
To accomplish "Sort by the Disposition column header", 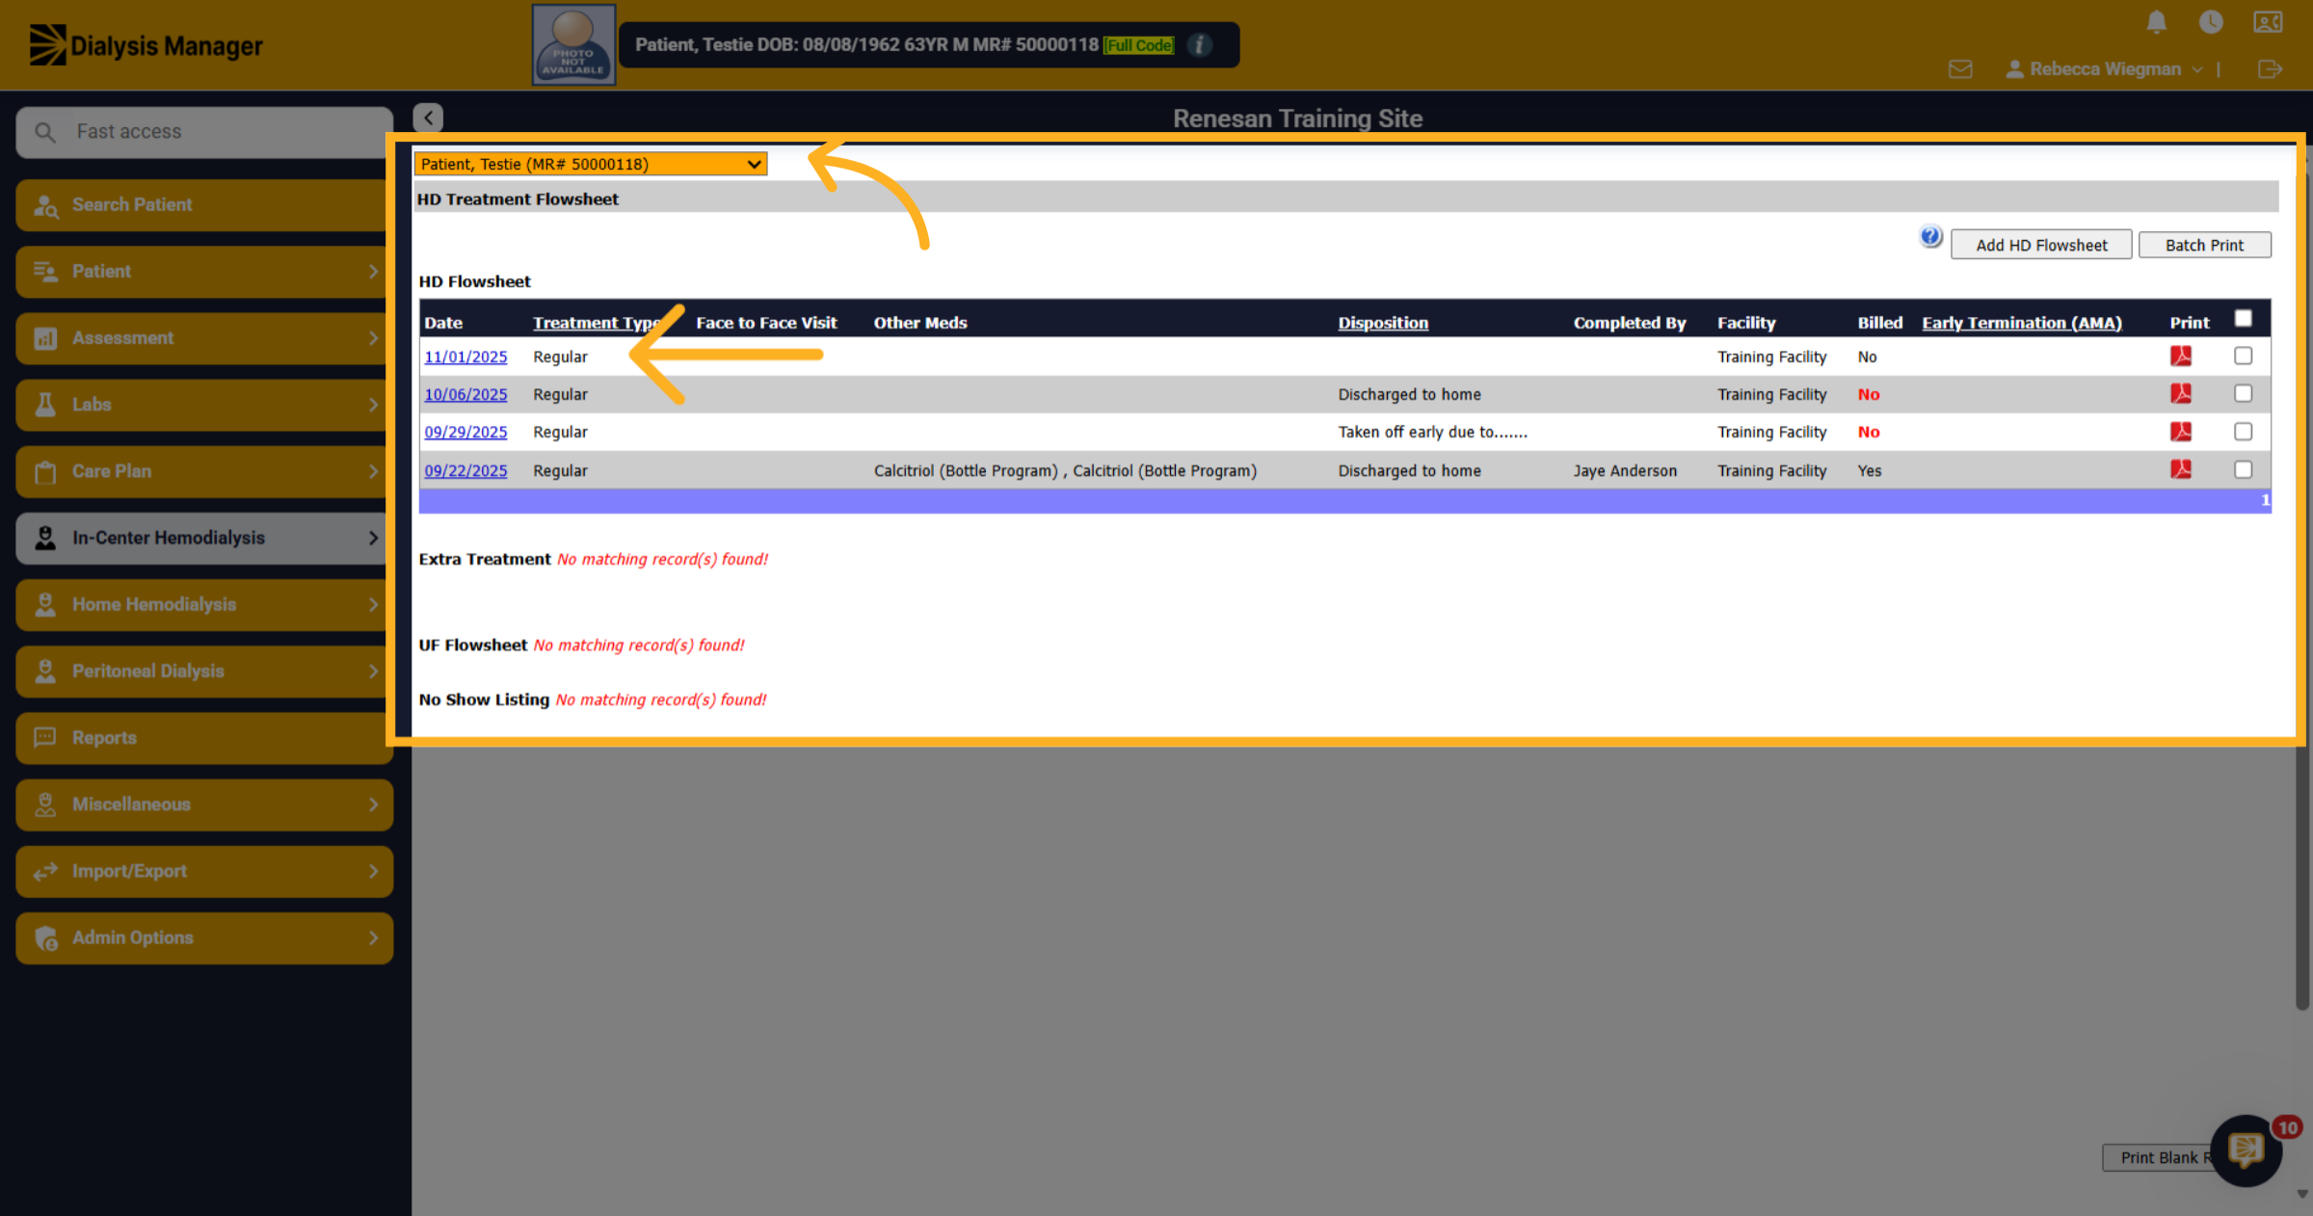I will 1383,323.
